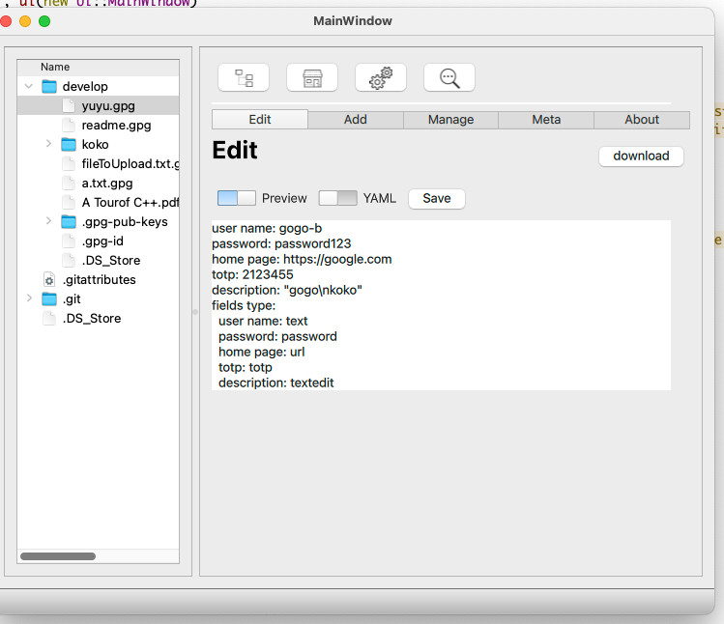The width and height of the screenshot is (724, 624).
Task: Click the 'totp: totp' line
Action: point(246,367)
